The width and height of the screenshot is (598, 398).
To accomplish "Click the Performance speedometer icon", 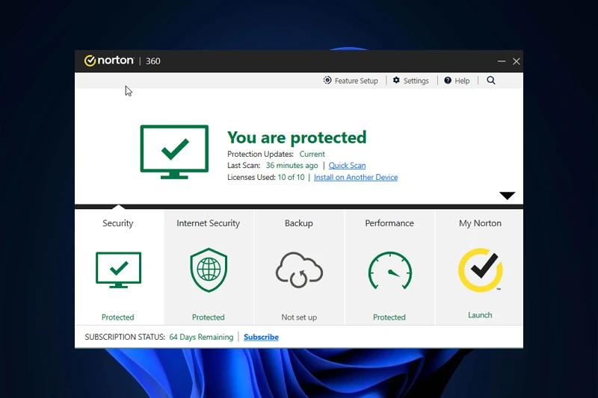I will (x=389, y=270).
